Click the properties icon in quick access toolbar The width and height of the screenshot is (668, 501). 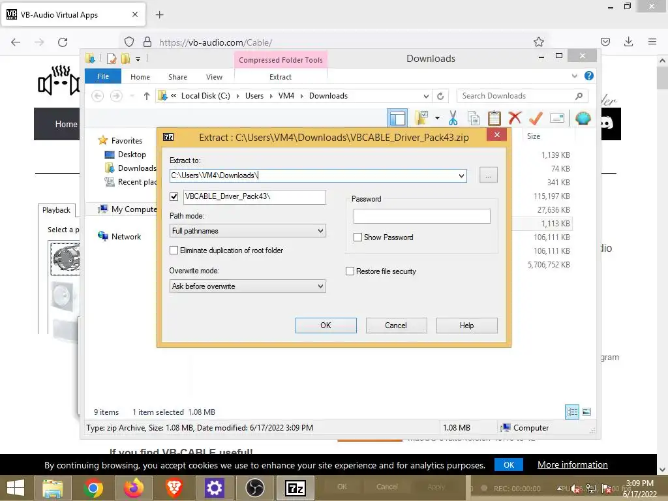click(112, 59)
